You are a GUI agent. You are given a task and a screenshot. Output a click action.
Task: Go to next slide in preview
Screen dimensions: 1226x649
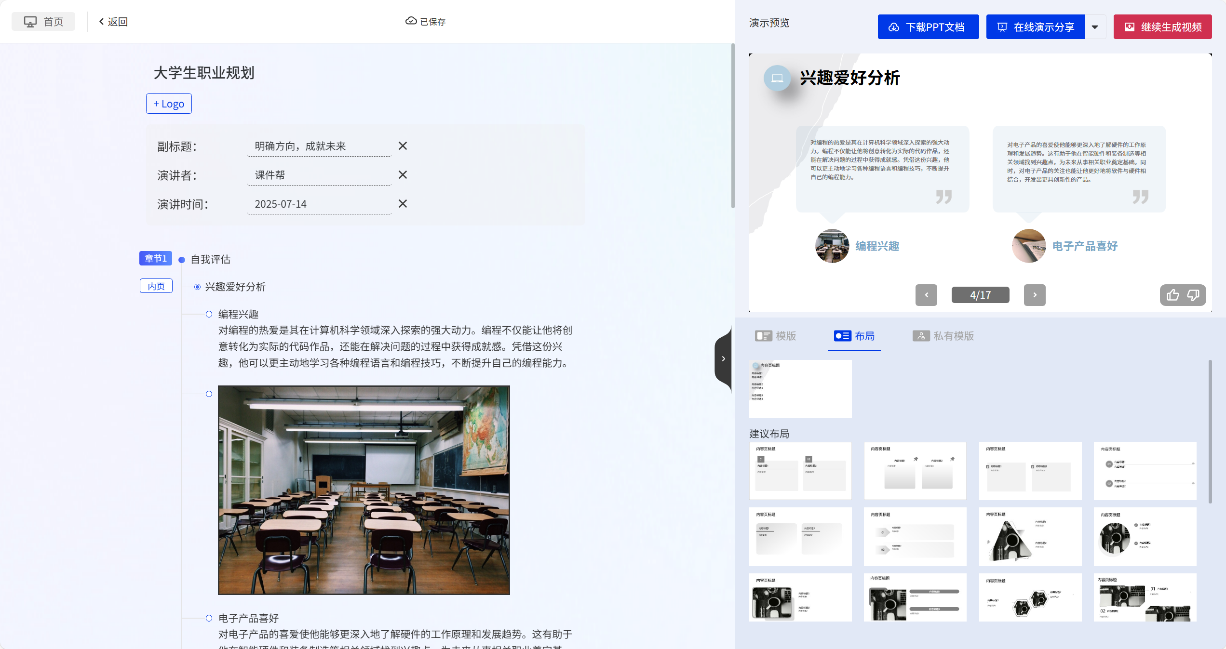coord(1035,295)
